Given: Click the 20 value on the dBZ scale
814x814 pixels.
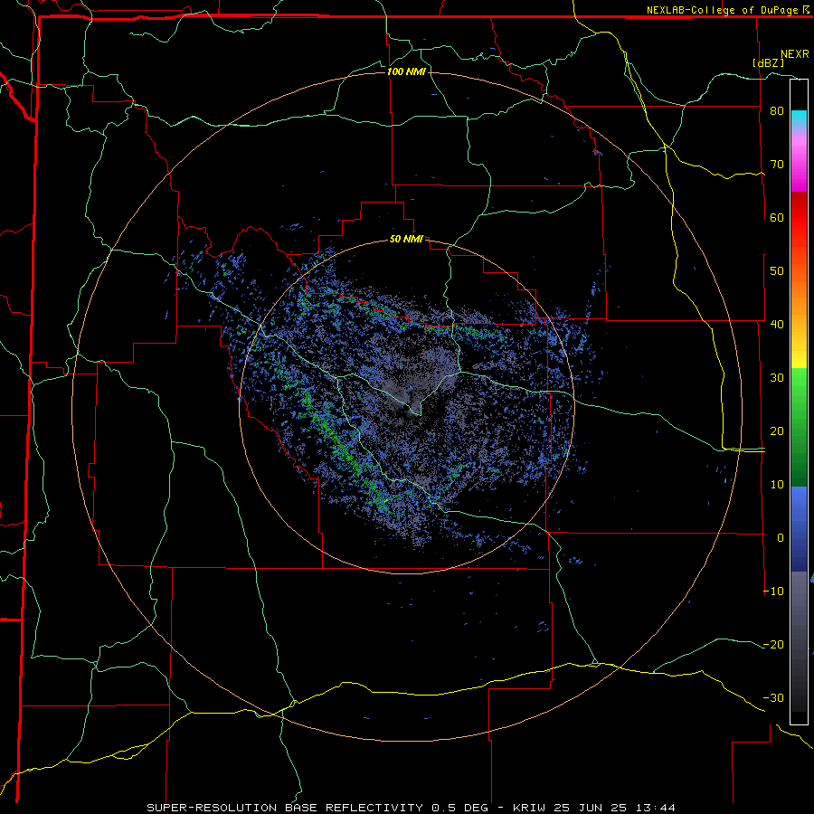Looking at the screenshot, I should point(777,431).
